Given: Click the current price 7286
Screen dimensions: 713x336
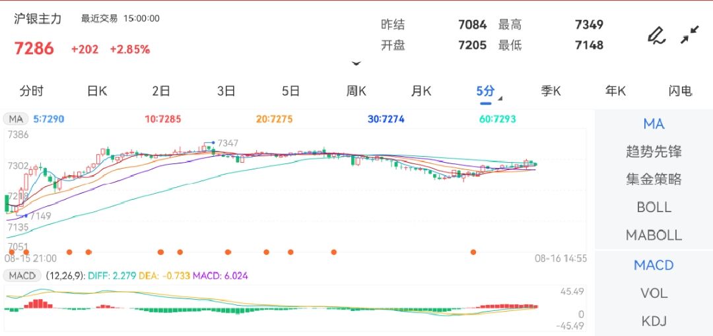Looking at the screenshot, I should point(34,48).
